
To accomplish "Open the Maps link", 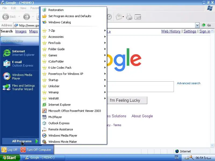I will click(33, 31).
